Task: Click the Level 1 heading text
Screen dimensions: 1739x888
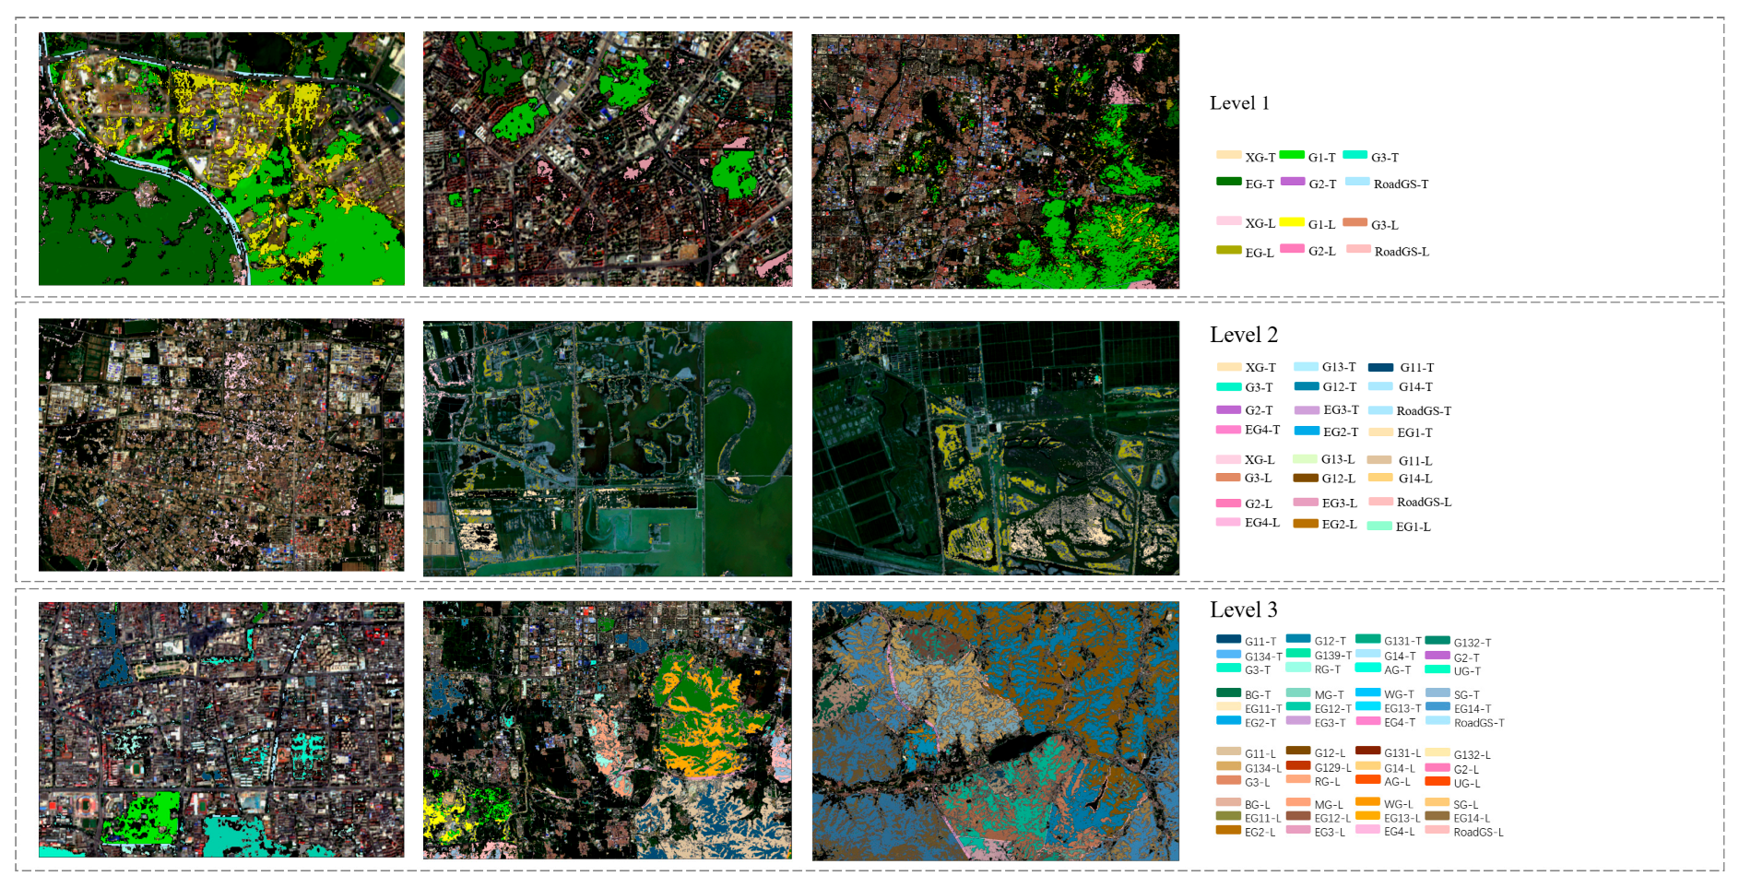Action: pyautogui.click(x=1239, y=103)
